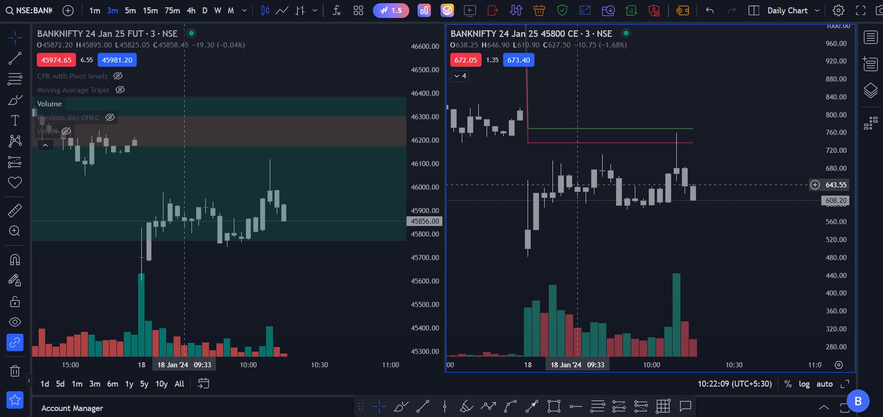Select the table grid tool in floating toolbar
The width and height of the screenshot is (883, 417).
pyautogui.click(x=663, y=406)
